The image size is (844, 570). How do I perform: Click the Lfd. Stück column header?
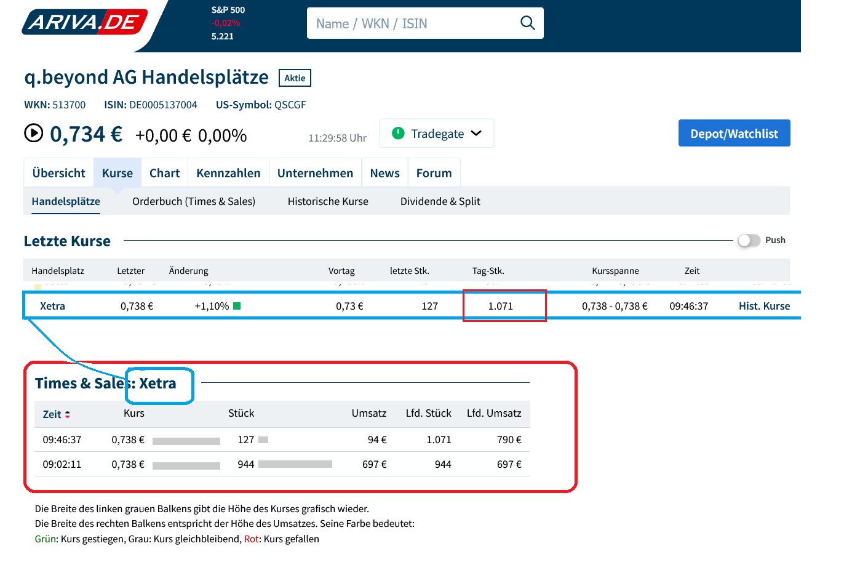coord(429,413)
